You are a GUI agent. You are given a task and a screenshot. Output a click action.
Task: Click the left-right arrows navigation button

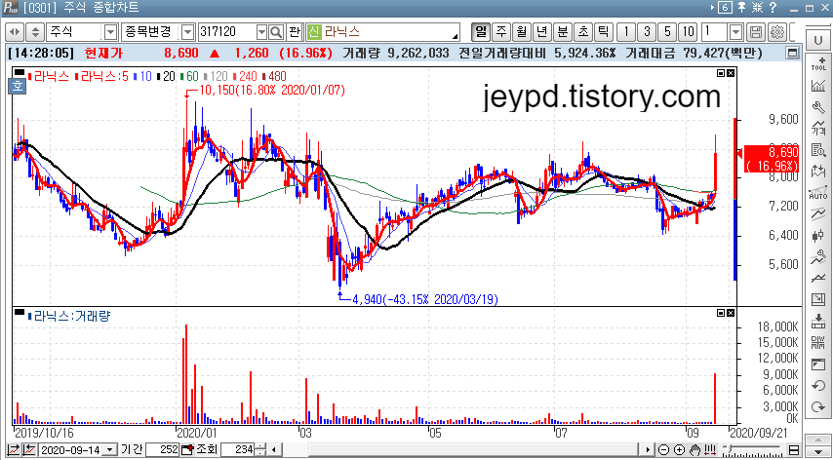[15, 32]
